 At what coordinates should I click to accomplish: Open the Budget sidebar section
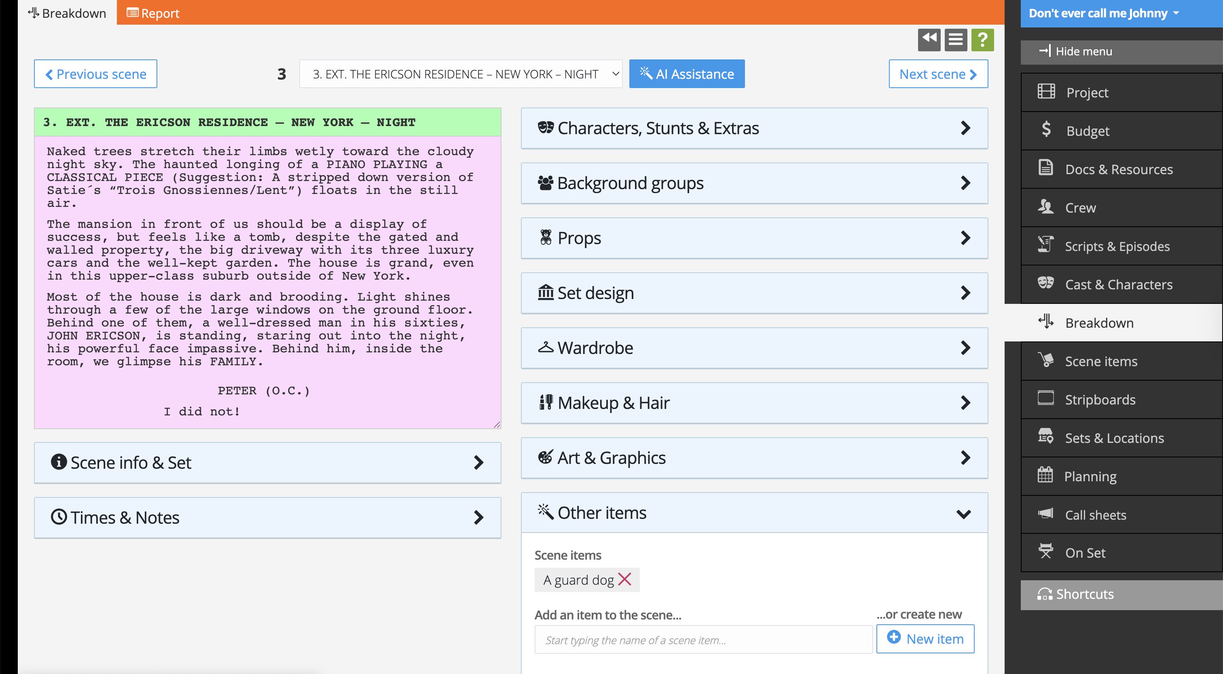pyautogui.click(x=1087, y=131)
